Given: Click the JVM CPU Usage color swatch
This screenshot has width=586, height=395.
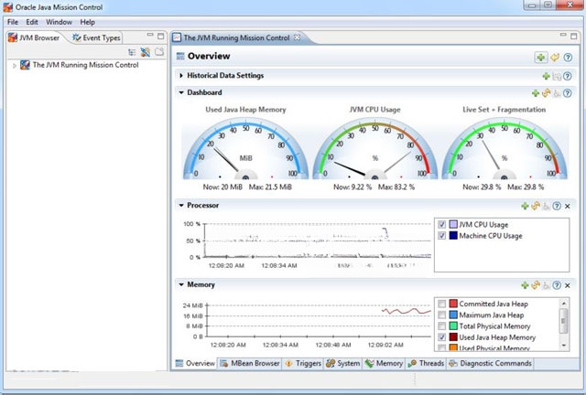Looking at the screenshot, I should point(453,224).
